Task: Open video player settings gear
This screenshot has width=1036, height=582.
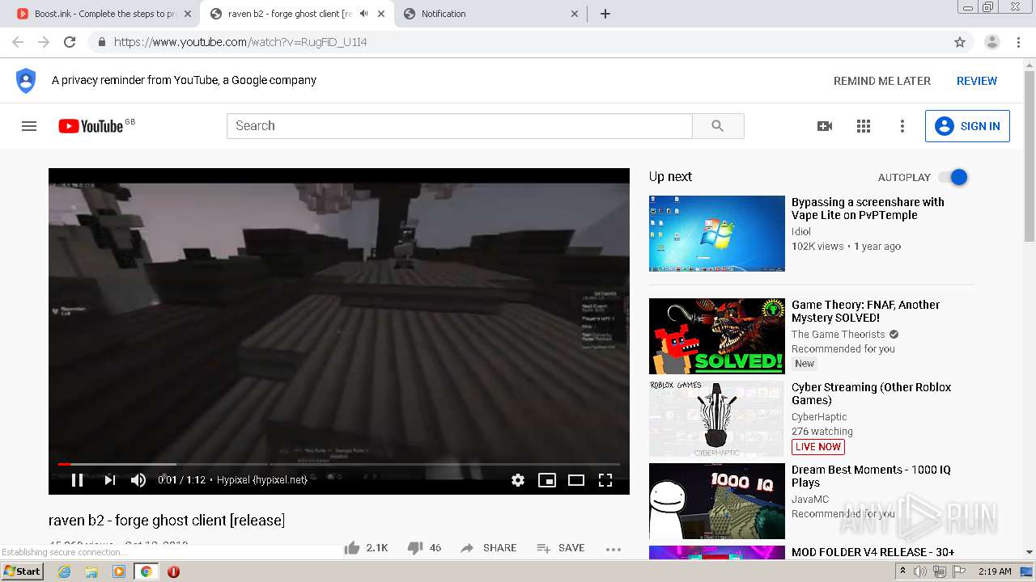Action: [518, 480]
